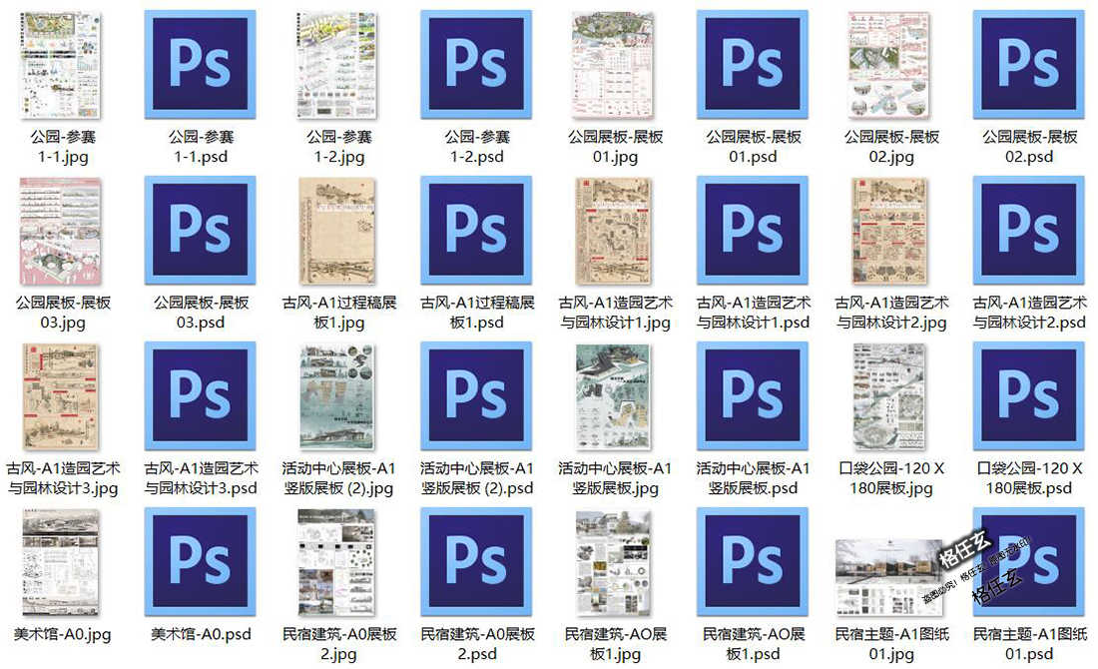1098x669 pixels.
Task: Select the Photoshop icon of 活动中心展板-A1竖版展板 (2).psd
Action: click(476, 395)
